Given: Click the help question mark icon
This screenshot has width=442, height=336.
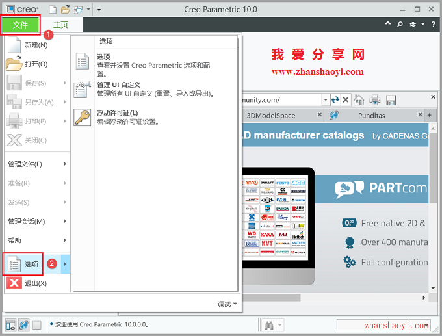Looking at the screenshot, I should tap(434, 25).
